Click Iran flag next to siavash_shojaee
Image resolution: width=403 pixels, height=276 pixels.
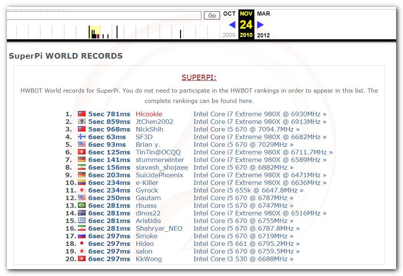(82, 167)
